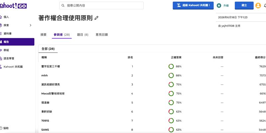The image size is (266, 133).
Task: Switch to the 意見回饋 tab
Action: 102,35
